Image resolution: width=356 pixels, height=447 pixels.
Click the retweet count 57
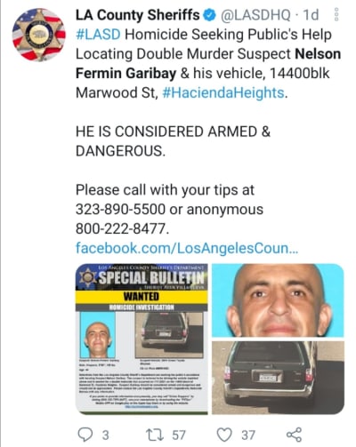point(179,435)
